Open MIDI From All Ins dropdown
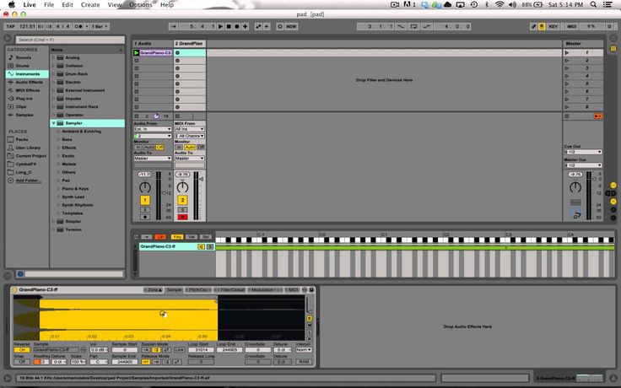This screenshot has width=621, height=388. (x=190, y=129)
